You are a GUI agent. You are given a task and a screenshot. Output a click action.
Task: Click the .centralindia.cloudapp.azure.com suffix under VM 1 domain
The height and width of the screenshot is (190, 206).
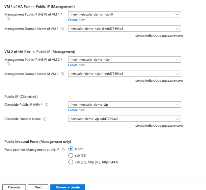point(159,36)
